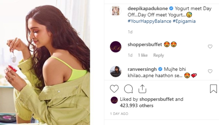The image size is (219, 125).
Task: View the '1 like' count on the comment
Action: 143,55
